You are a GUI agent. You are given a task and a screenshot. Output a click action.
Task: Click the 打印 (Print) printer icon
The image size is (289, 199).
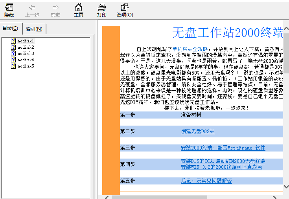pyautogui.click(x=102, y=10)
